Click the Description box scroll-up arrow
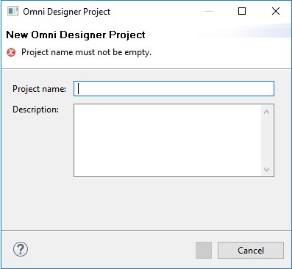The width and height of the screenshot is (292, 269). 266,112
